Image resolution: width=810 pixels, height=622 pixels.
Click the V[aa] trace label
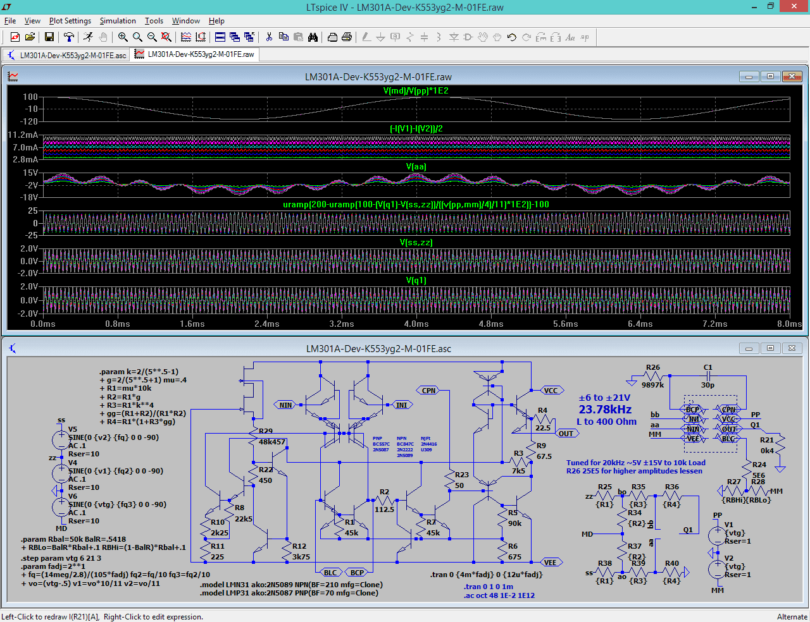[x=416, y=166]
